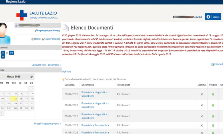Select highlighted day 12 in calendar
The image size is (223, 134).
click(14, 99)
